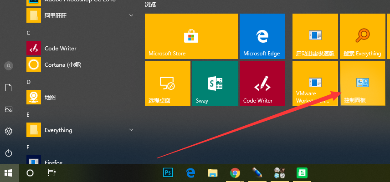Launch the VMware Workstation tile
Viewport: 390px width, 182px height.
pyautogui.click(x=315, y=84)
